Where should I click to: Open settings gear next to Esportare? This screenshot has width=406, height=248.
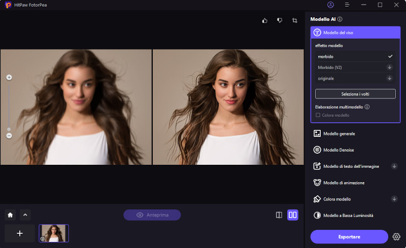click(396, 237)
